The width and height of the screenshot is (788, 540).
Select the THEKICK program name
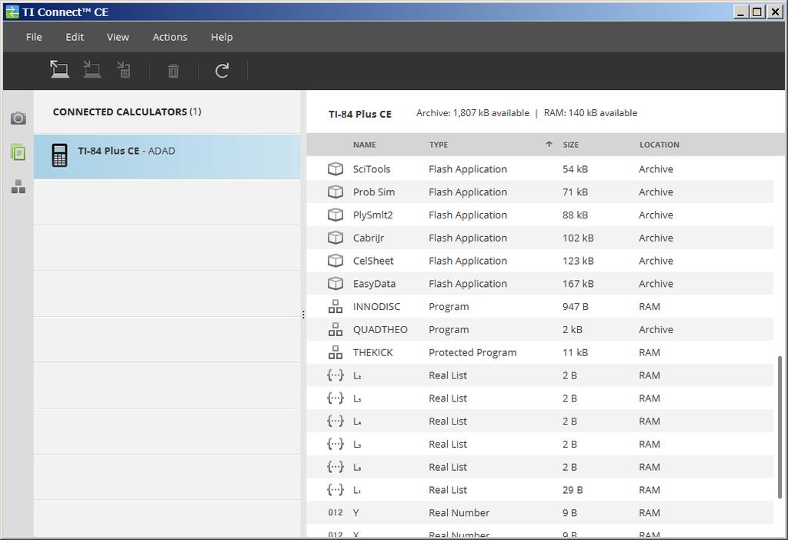click(x=373, y=352)
